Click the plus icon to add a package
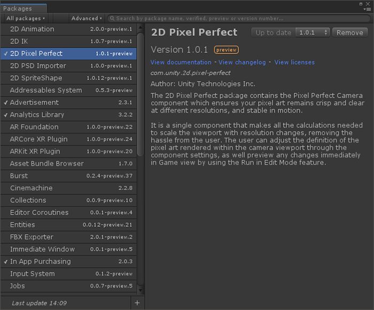Viewport: 374px width, 310px height. 137,303
